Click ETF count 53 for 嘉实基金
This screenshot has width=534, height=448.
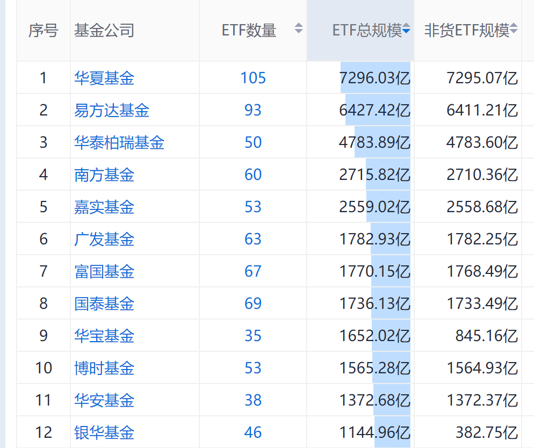253,207
